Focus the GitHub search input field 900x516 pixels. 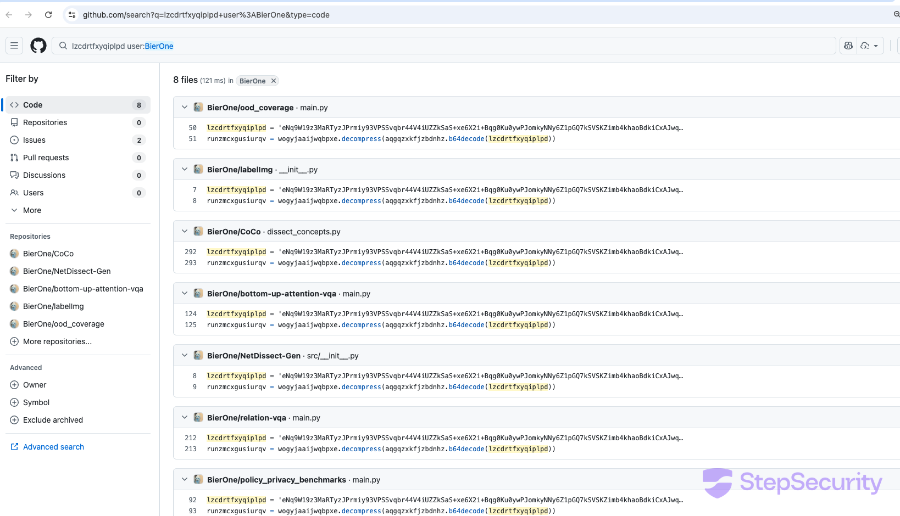coord(444,46)
